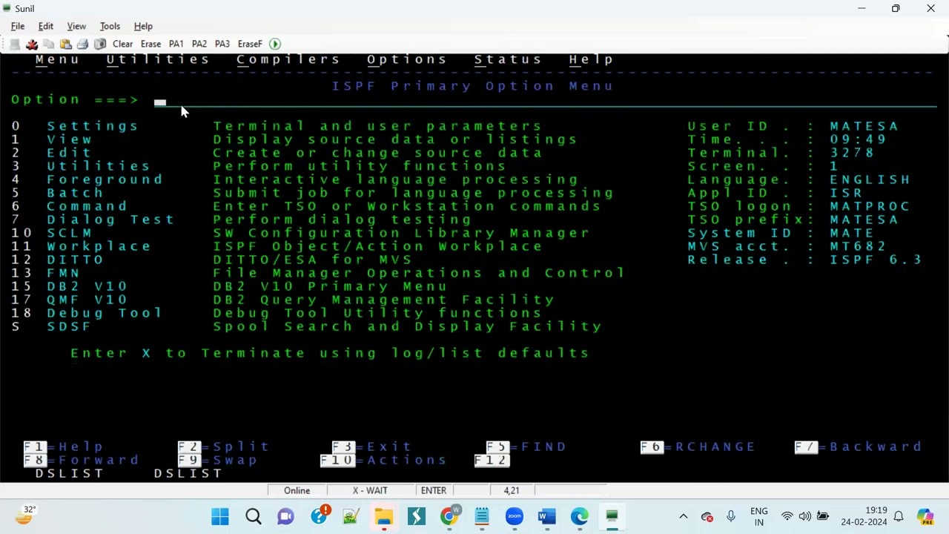949x534 pixels.
Task: Click the ISPF 6.3 release value
Action: pos(876,260)
